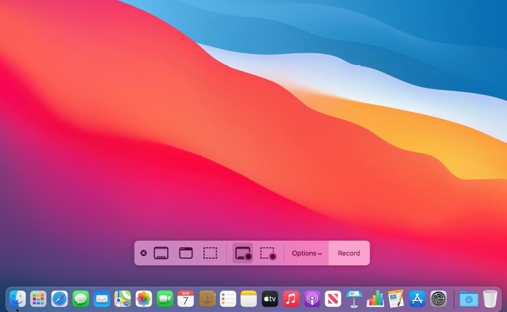The height and width of the screenshot is (312, 507).
Task: Open Reminders app in Dock
Action: tap(228, 298)
